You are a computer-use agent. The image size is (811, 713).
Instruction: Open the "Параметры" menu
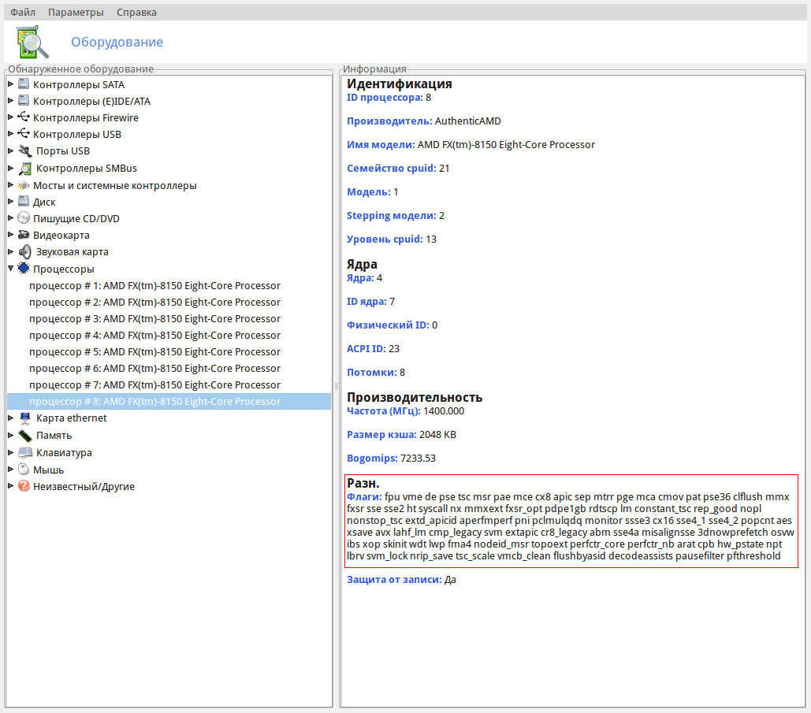(x=76, y=13)
